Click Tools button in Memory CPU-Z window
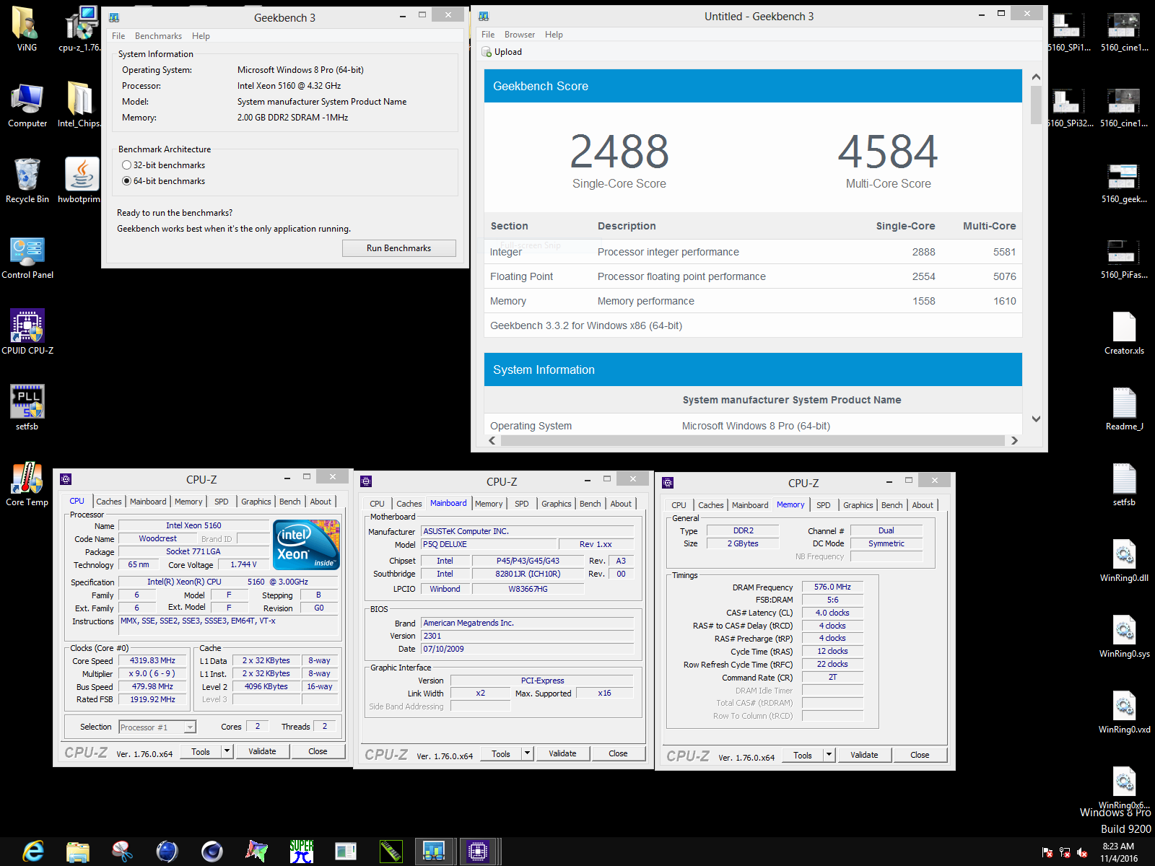This screenshot has width=1155, height=866. click(x=803, y=755)
